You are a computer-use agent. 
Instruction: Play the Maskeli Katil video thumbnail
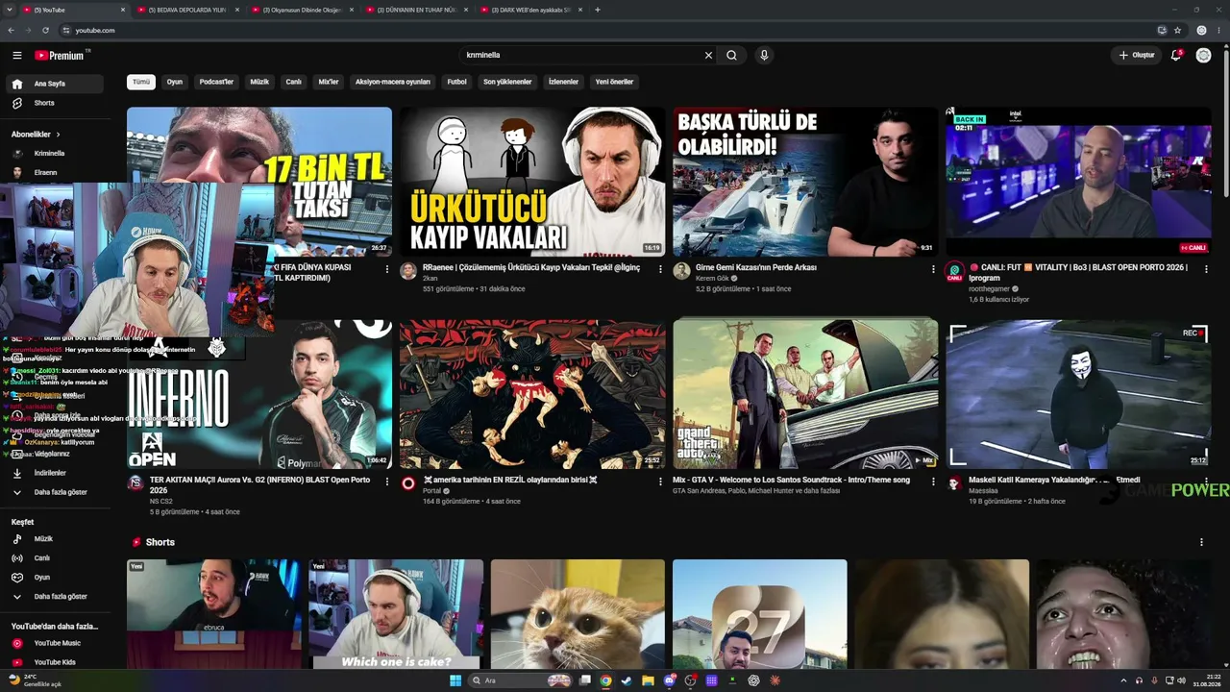1078,394
